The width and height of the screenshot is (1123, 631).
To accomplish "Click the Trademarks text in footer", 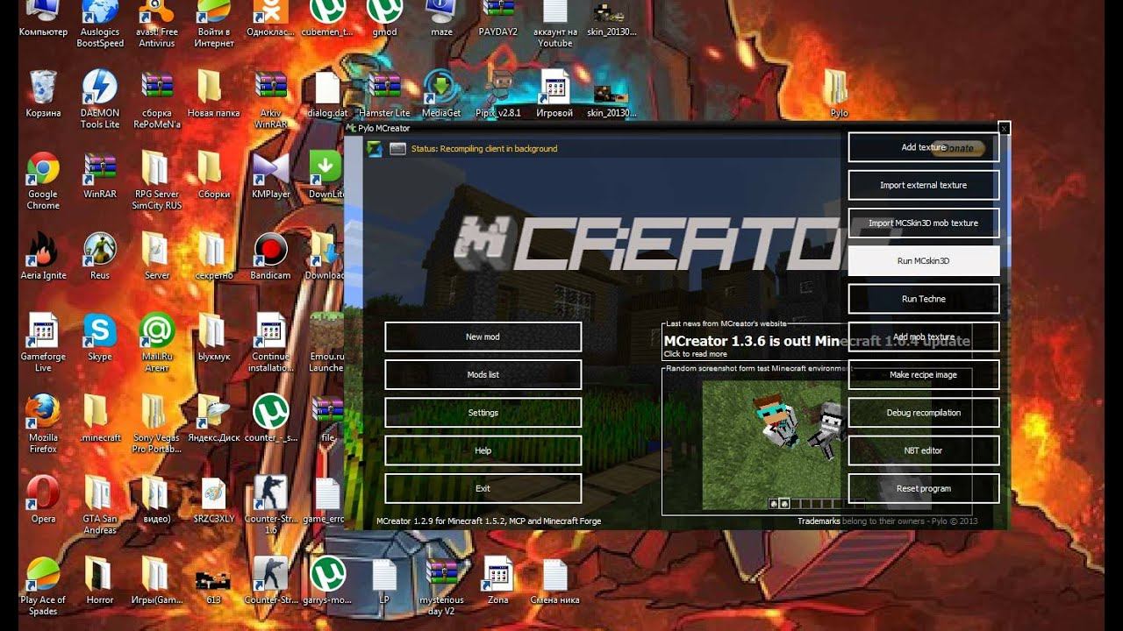I will (819, 521).
